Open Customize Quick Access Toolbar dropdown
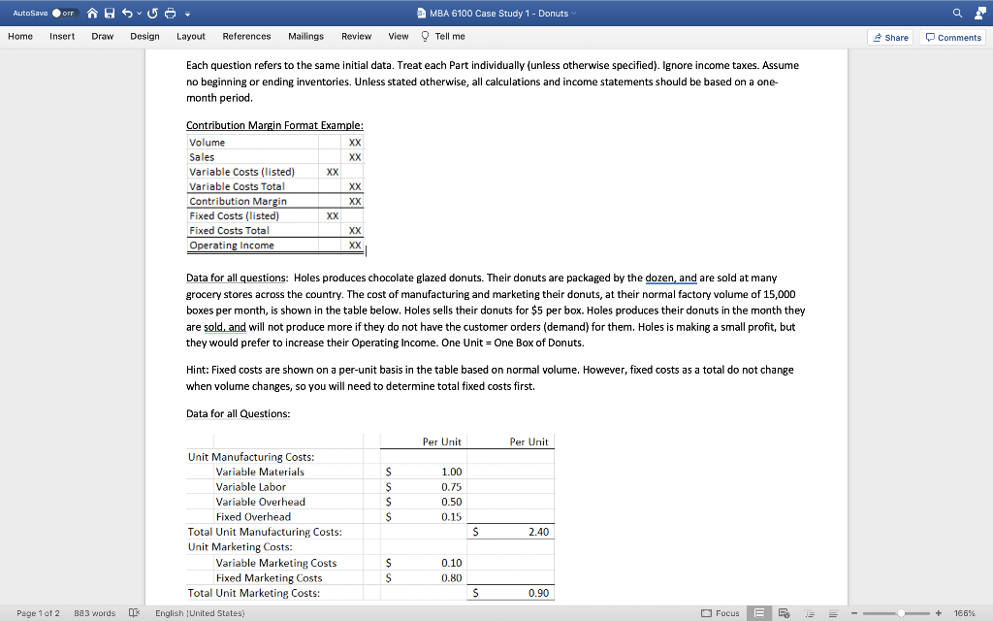This screenshot has height=621, width=993. click(x=187, y=14)
